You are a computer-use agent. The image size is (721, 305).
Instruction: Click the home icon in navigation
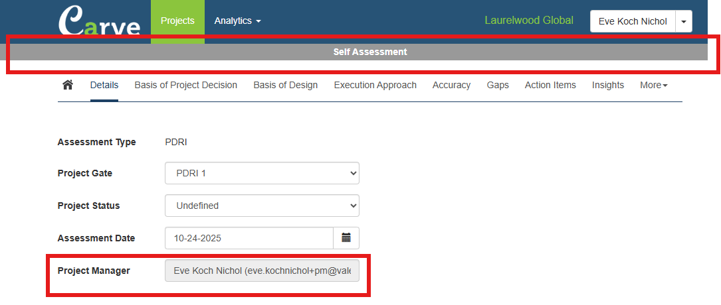(67, 85)
